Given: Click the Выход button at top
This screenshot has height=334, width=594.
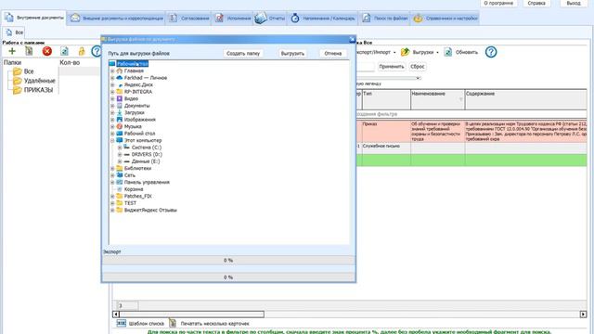Looking at the screenshot, I should 574,3.
